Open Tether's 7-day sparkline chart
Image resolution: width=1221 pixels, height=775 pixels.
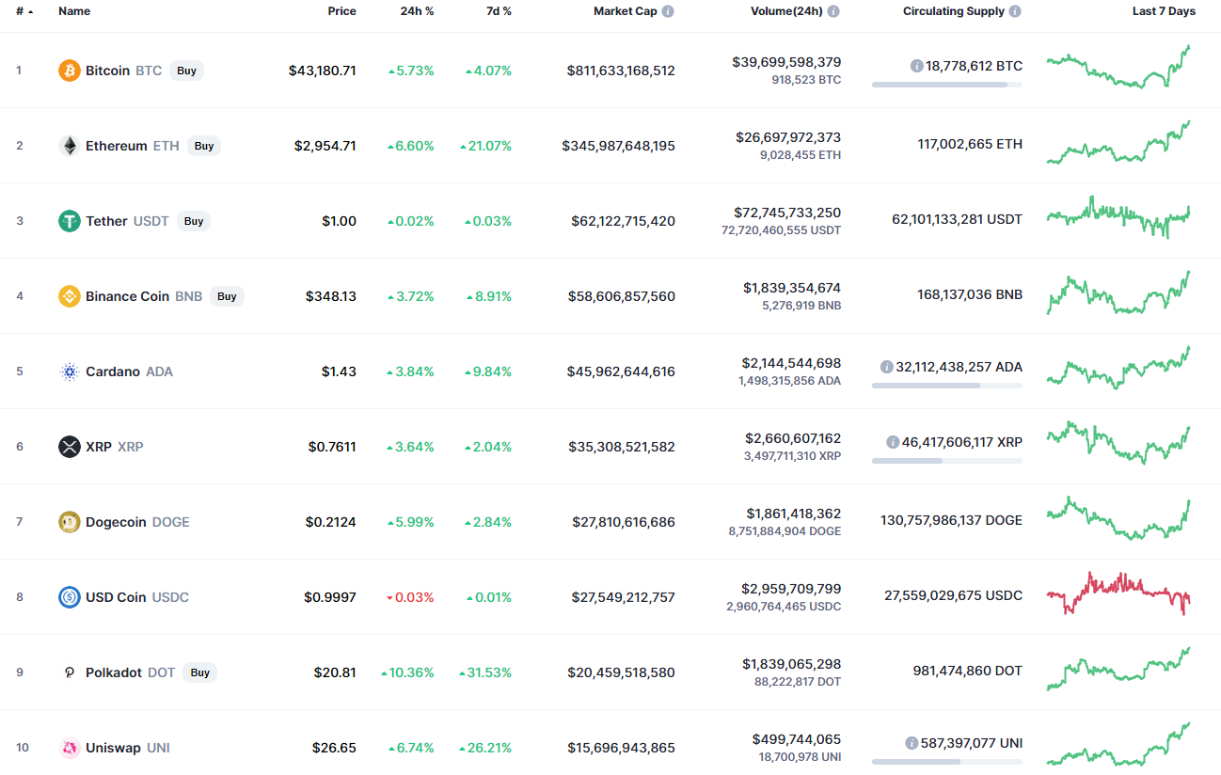click(x=1118, y=216)
